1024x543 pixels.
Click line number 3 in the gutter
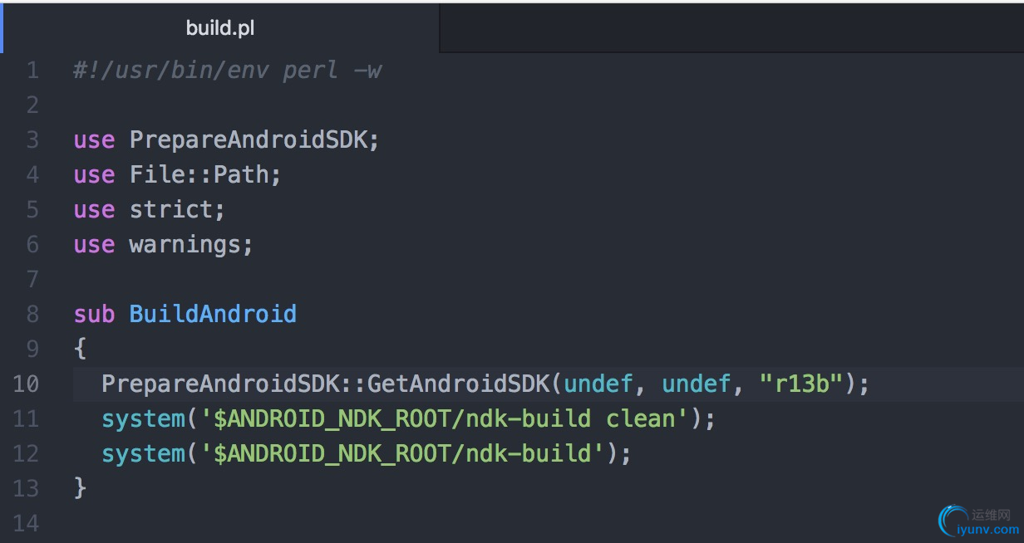tap(32, 140)
